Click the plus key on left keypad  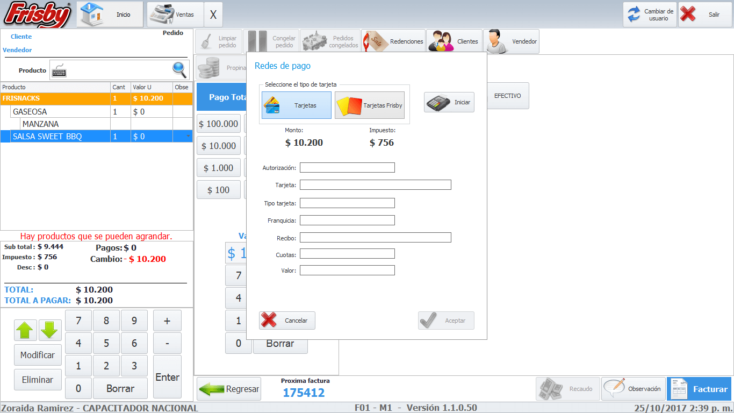167,321
